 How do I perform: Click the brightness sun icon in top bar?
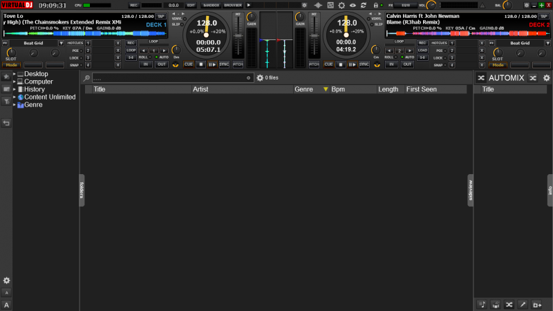click(x=304, y=6)
